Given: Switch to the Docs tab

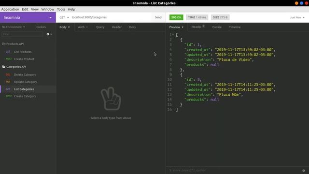Looking at the screenshot, I should click(132, 27).
